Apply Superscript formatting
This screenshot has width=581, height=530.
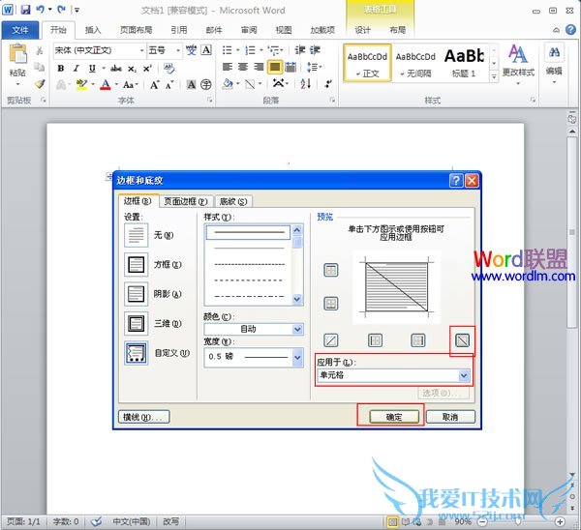tap(147, 69)
